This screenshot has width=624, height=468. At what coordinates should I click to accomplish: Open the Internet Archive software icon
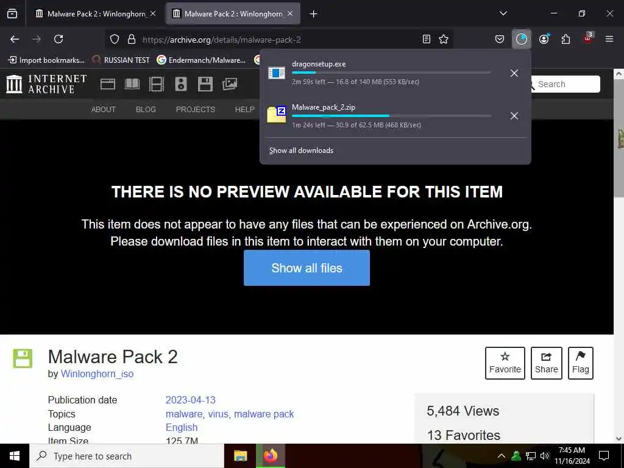[x=205, y=84]
